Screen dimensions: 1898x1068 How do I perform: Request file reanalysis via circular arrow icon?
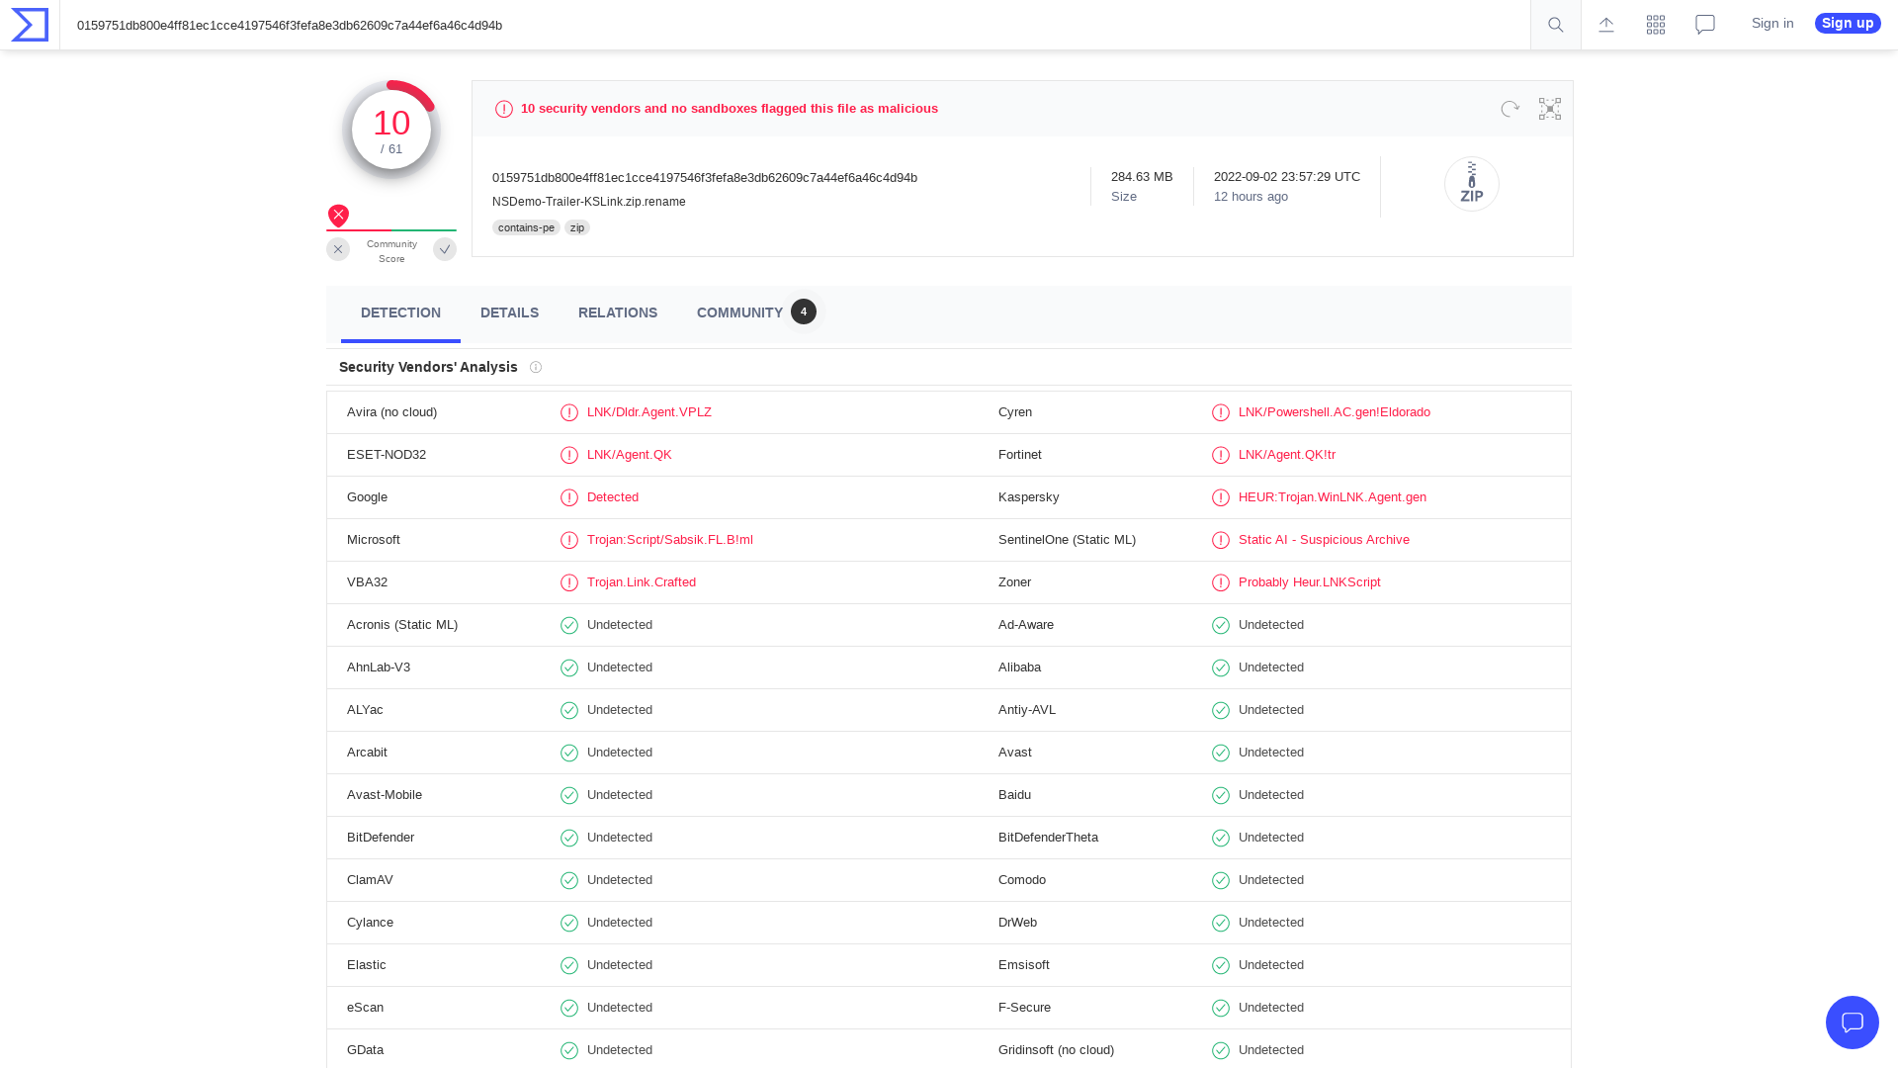tap(1510, 109)
